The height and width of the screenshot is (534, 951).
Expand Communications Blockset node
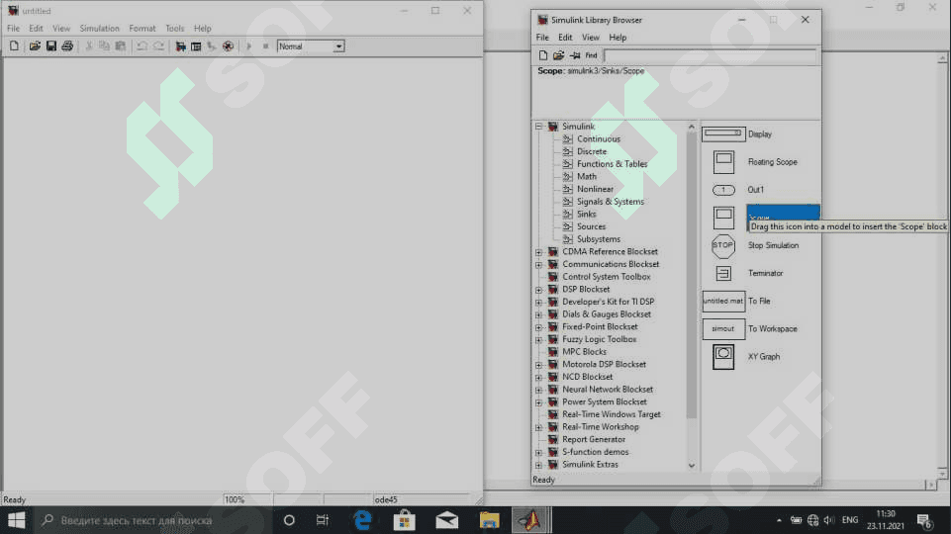pos(538,264)
